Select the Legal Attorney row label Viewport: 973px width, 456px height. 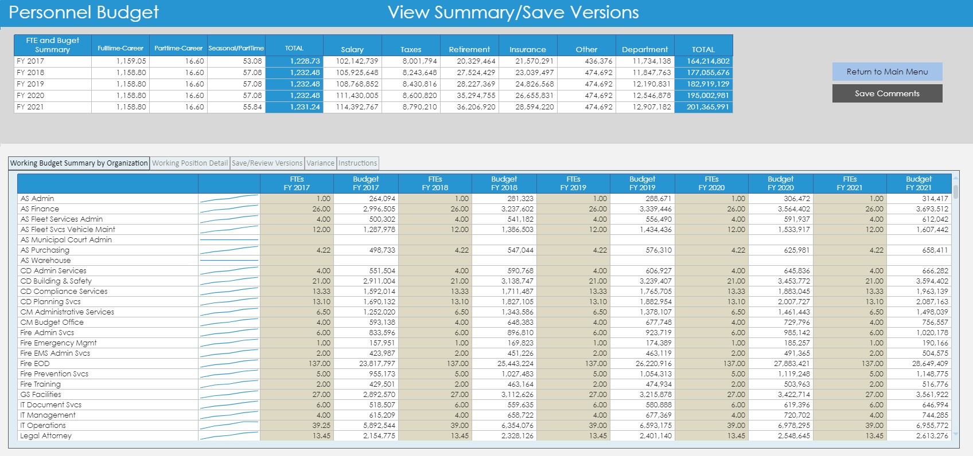[46, 436]
